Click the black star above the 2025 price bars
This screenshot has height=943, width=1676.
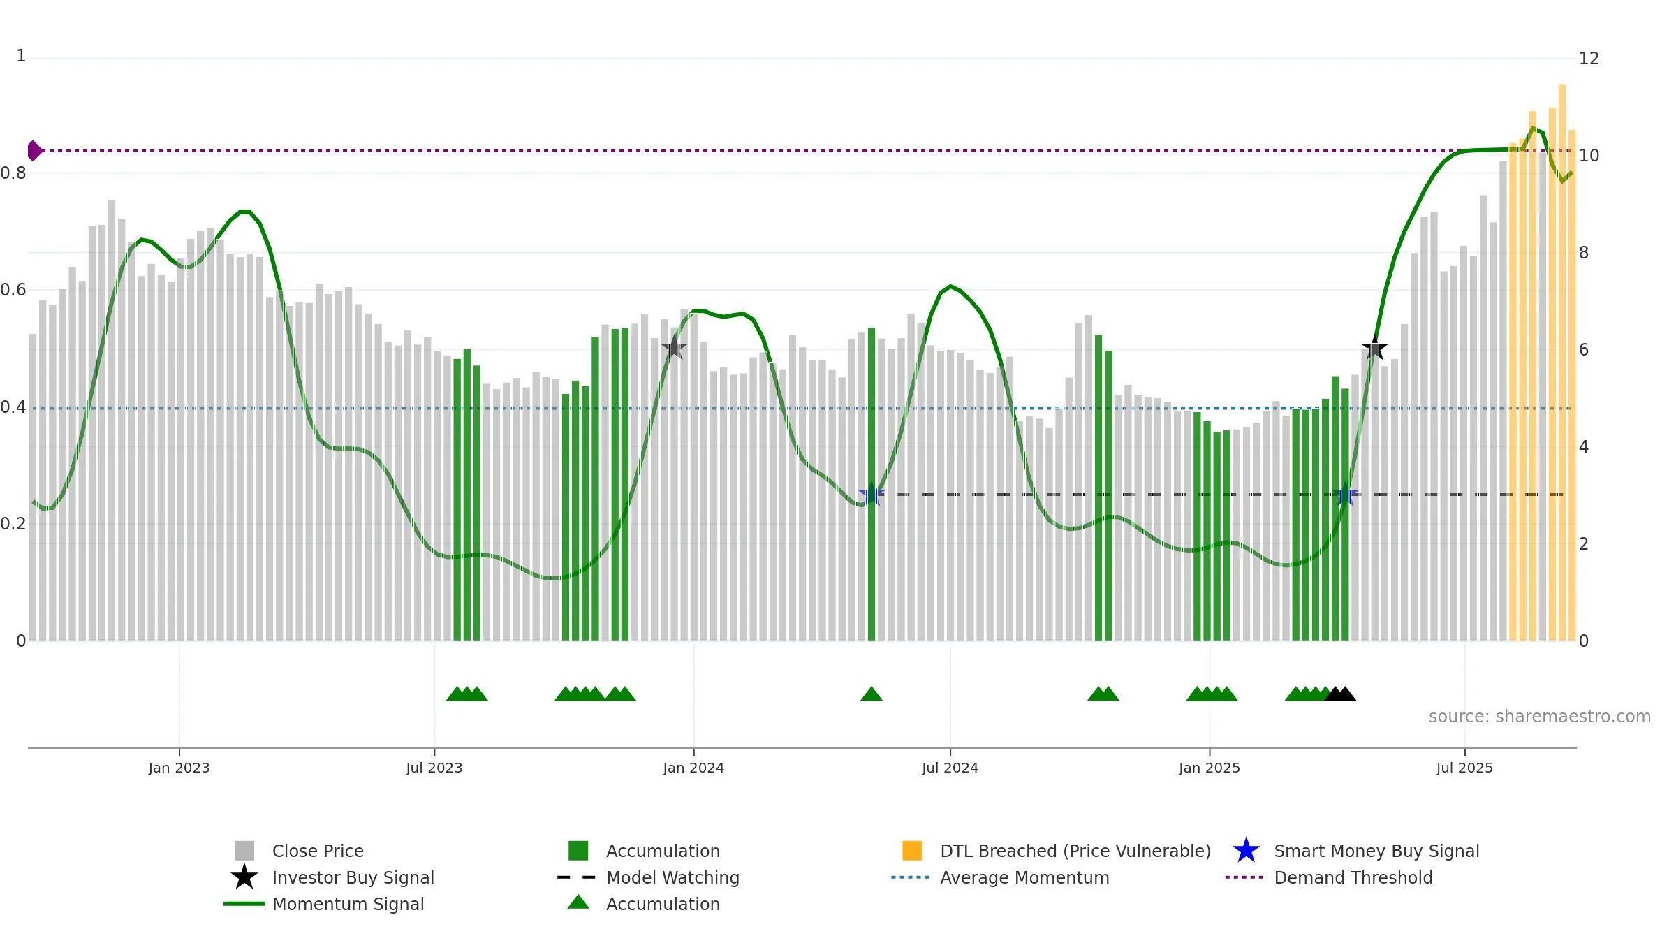[1374, 347]
